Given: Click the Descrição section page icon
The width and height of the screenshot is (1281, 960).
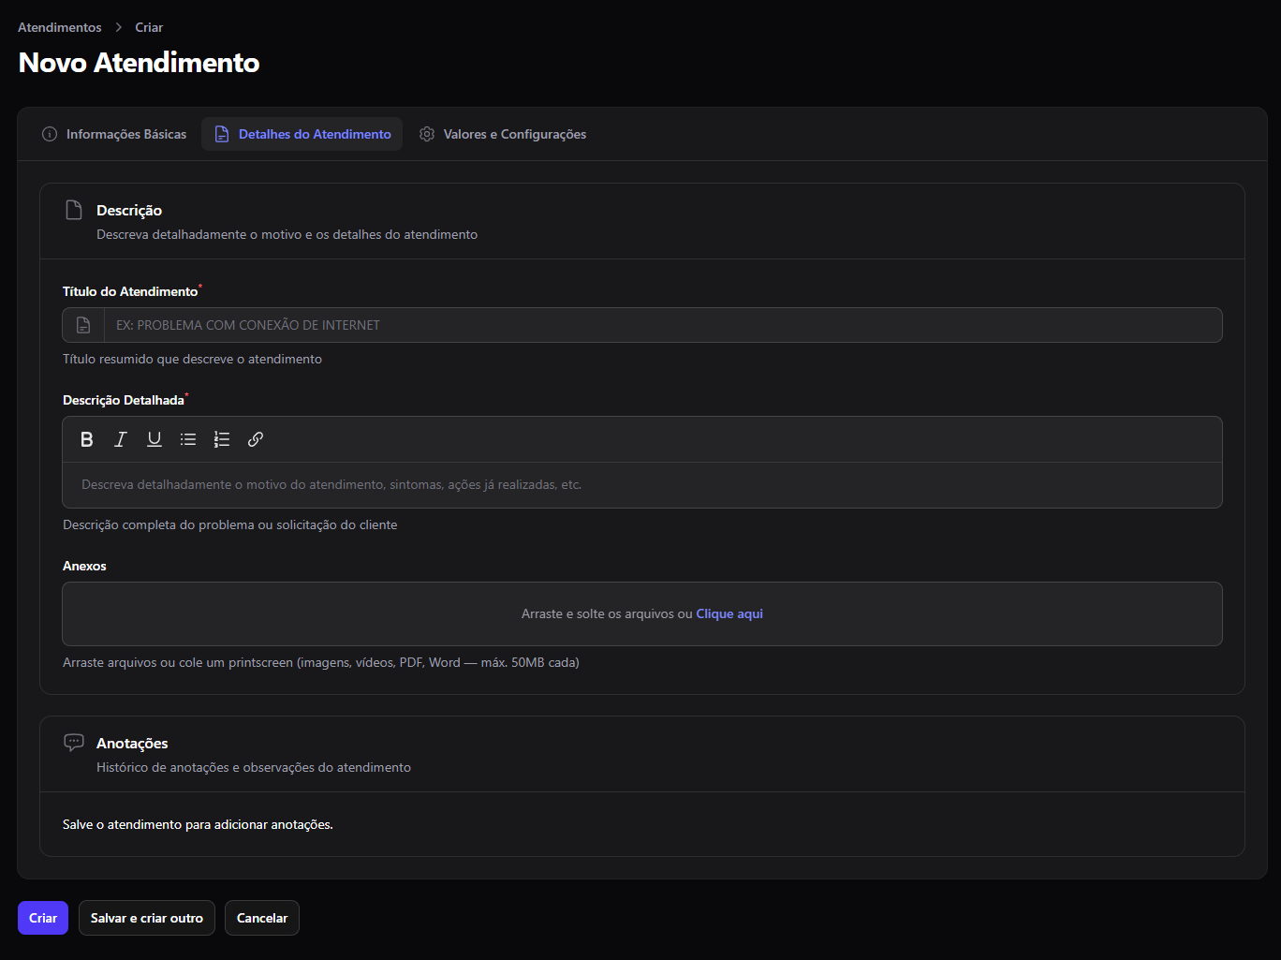Looking at the screenshot, I should click(x=74, y=210).
